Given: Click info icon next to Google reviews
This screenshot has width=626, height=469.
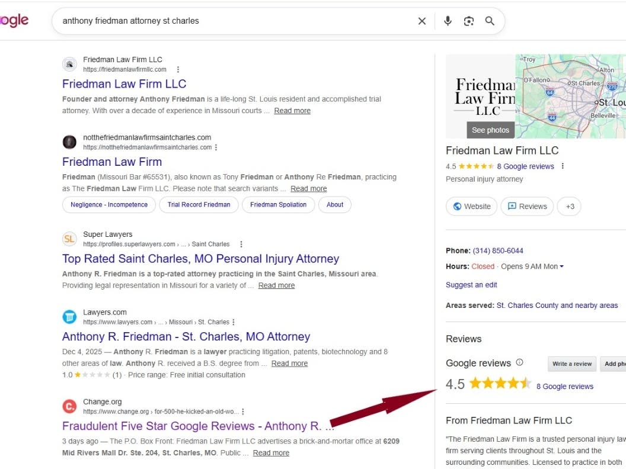Looking at the screenshot, I should tap(519, 362).
